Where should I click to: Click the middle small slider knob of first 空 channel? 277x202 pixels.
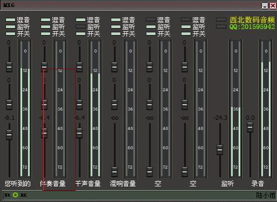(x=150, y=105)
